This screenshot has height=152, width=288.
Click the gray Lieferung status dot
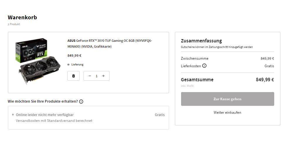coord(68,65)
